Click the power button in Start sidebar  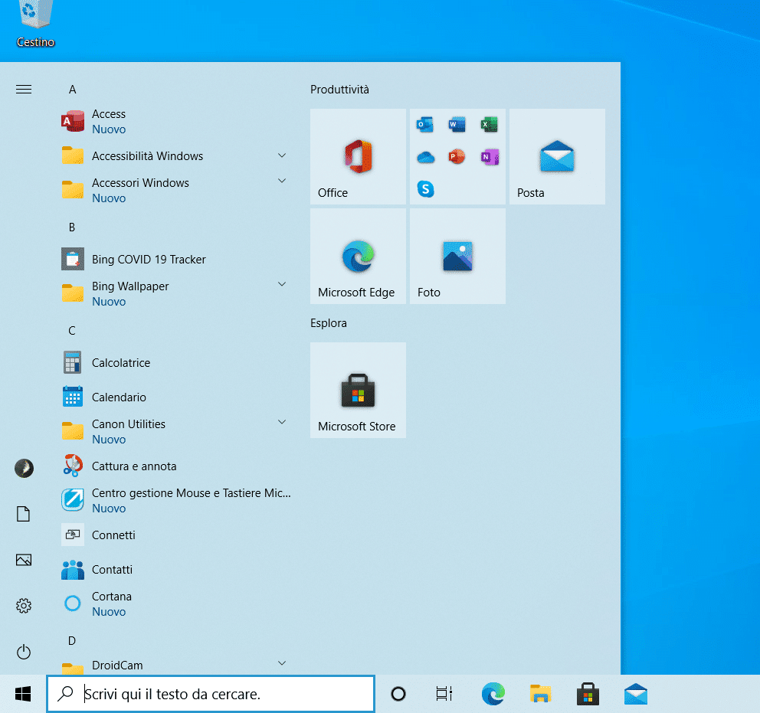pos(24,652)
